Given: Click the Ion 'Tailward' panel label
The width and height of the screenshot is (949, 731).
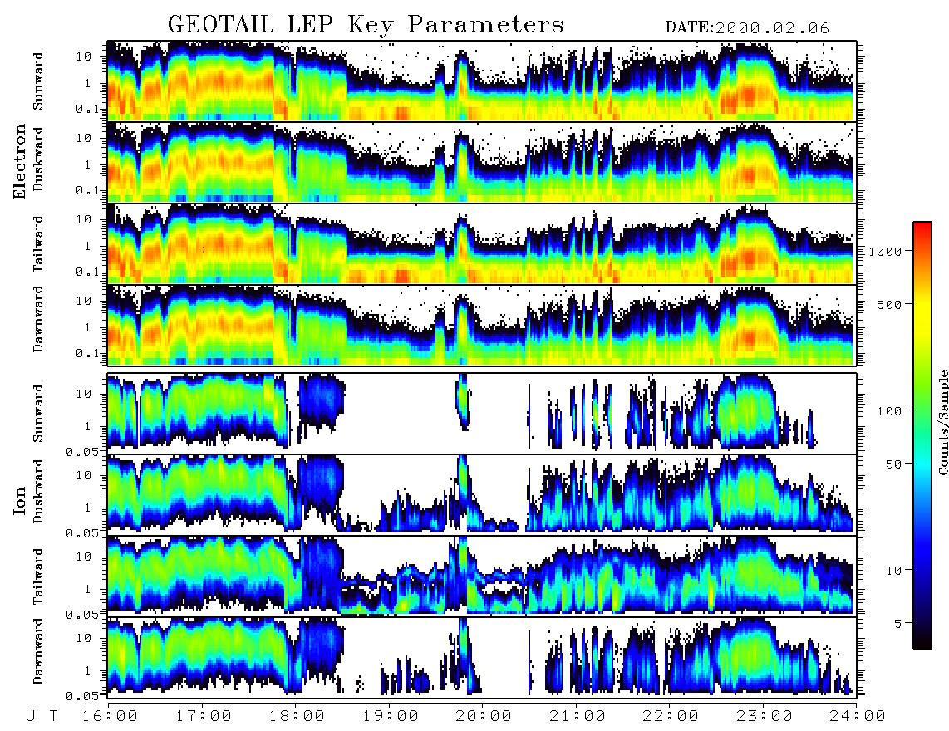Looking at the screenshot, I should [x=38, y=576].
